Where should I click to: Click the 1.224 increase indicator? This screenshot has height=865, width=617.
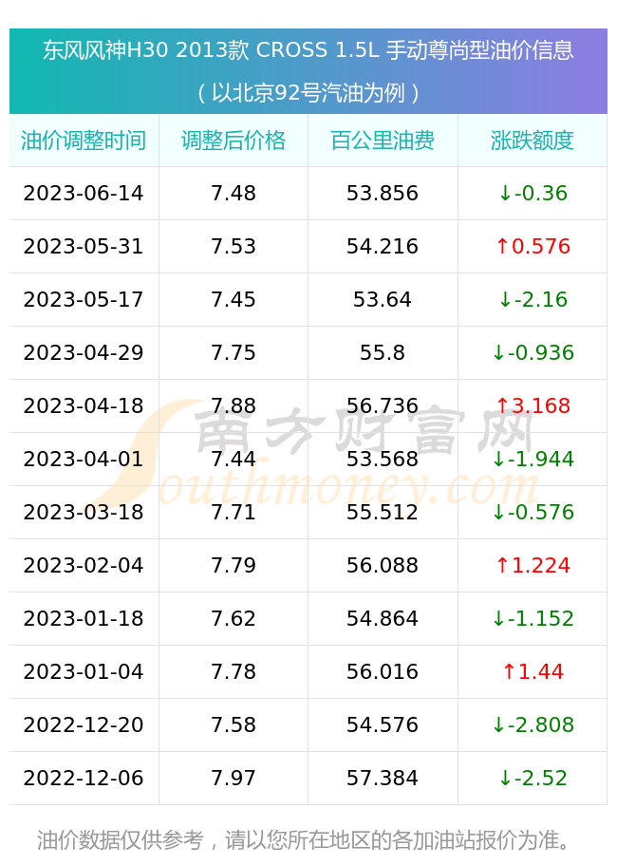[x=533, y=566]
